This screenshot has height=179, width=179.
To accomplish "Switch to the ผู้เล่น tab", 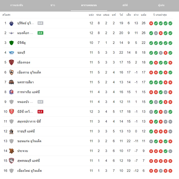I will click(x=161, y=5).
